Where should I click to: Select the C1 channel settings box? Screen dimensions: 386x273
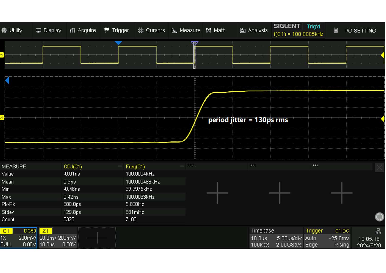19,238
